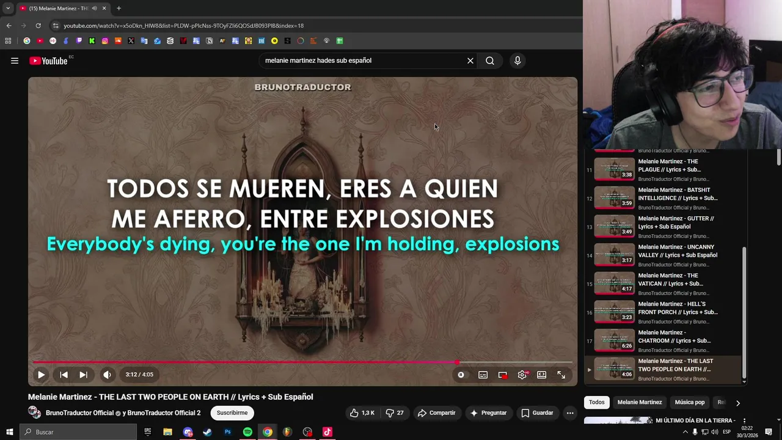The image size is (782, 440).
Task: Switch to theater mode
Action: [541, 375]
